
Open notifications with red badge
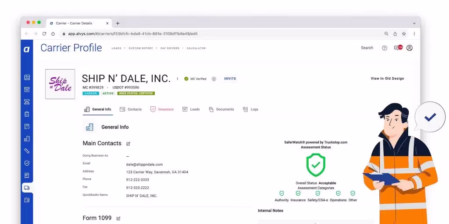[x=398, y=48]
